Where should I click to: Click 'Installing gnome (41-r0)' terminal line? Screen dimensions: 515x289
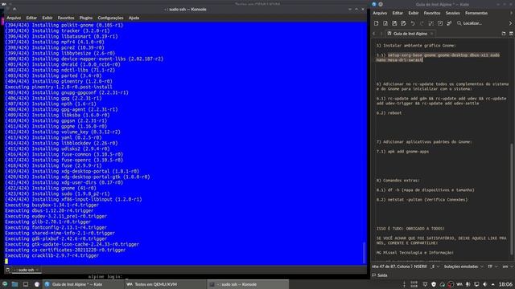tap(51, 188)
